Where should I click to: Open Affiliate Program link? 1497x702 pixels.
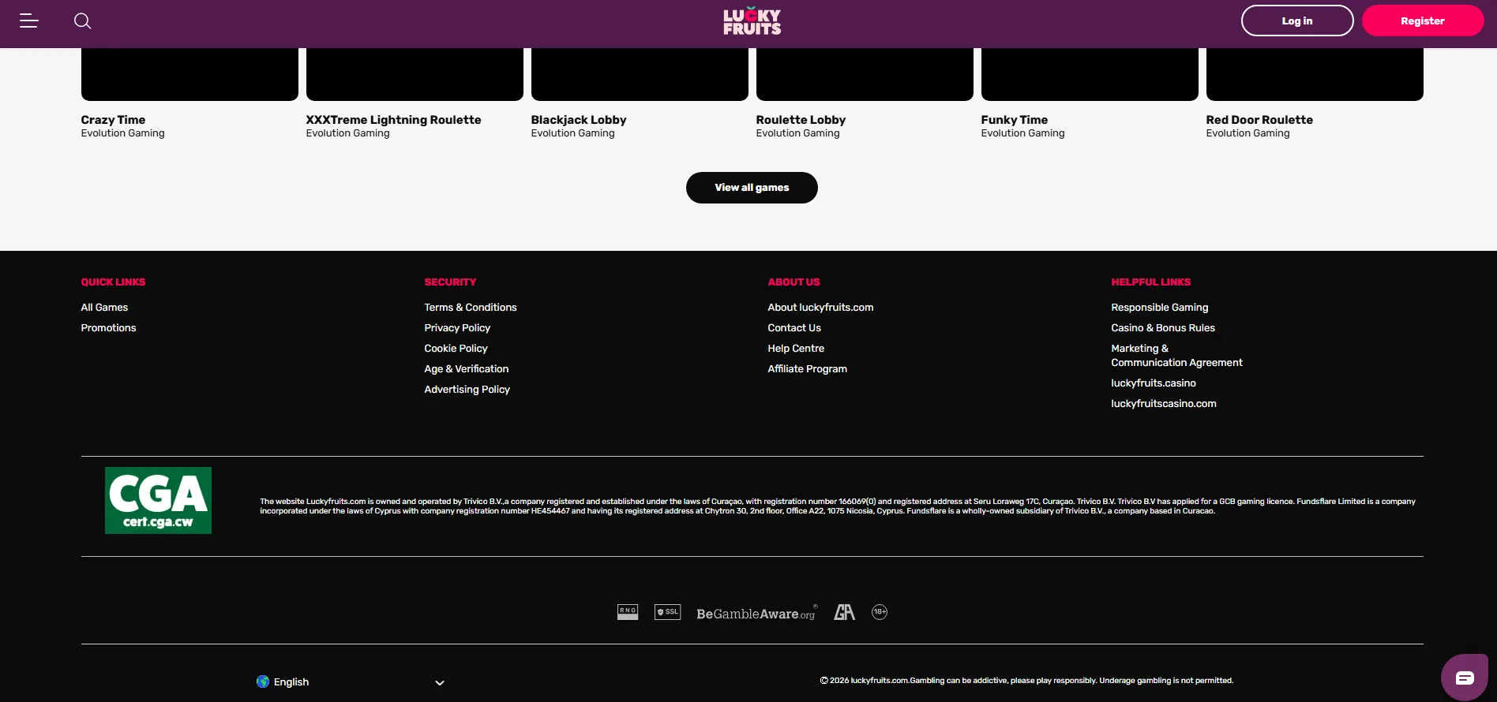coord(807,369)
